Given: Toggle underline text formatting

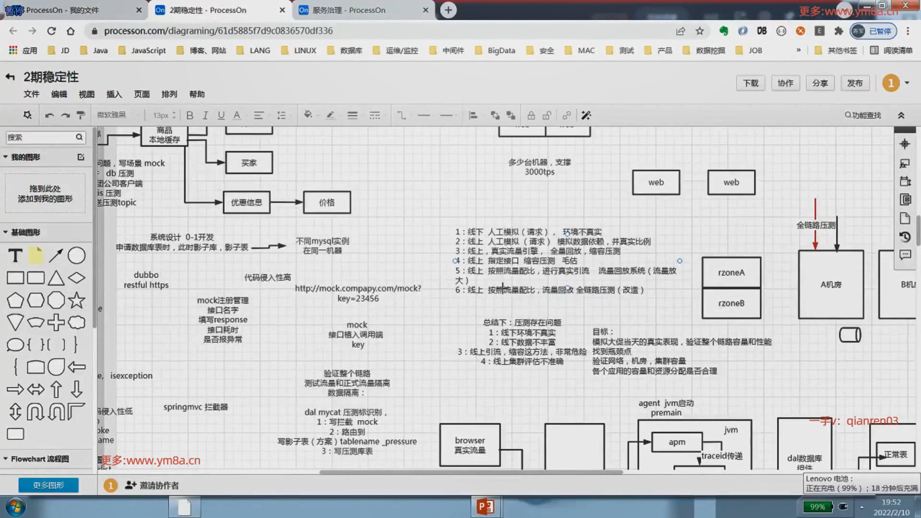Looking at the screenshot, I should click(x=221, y=115).
